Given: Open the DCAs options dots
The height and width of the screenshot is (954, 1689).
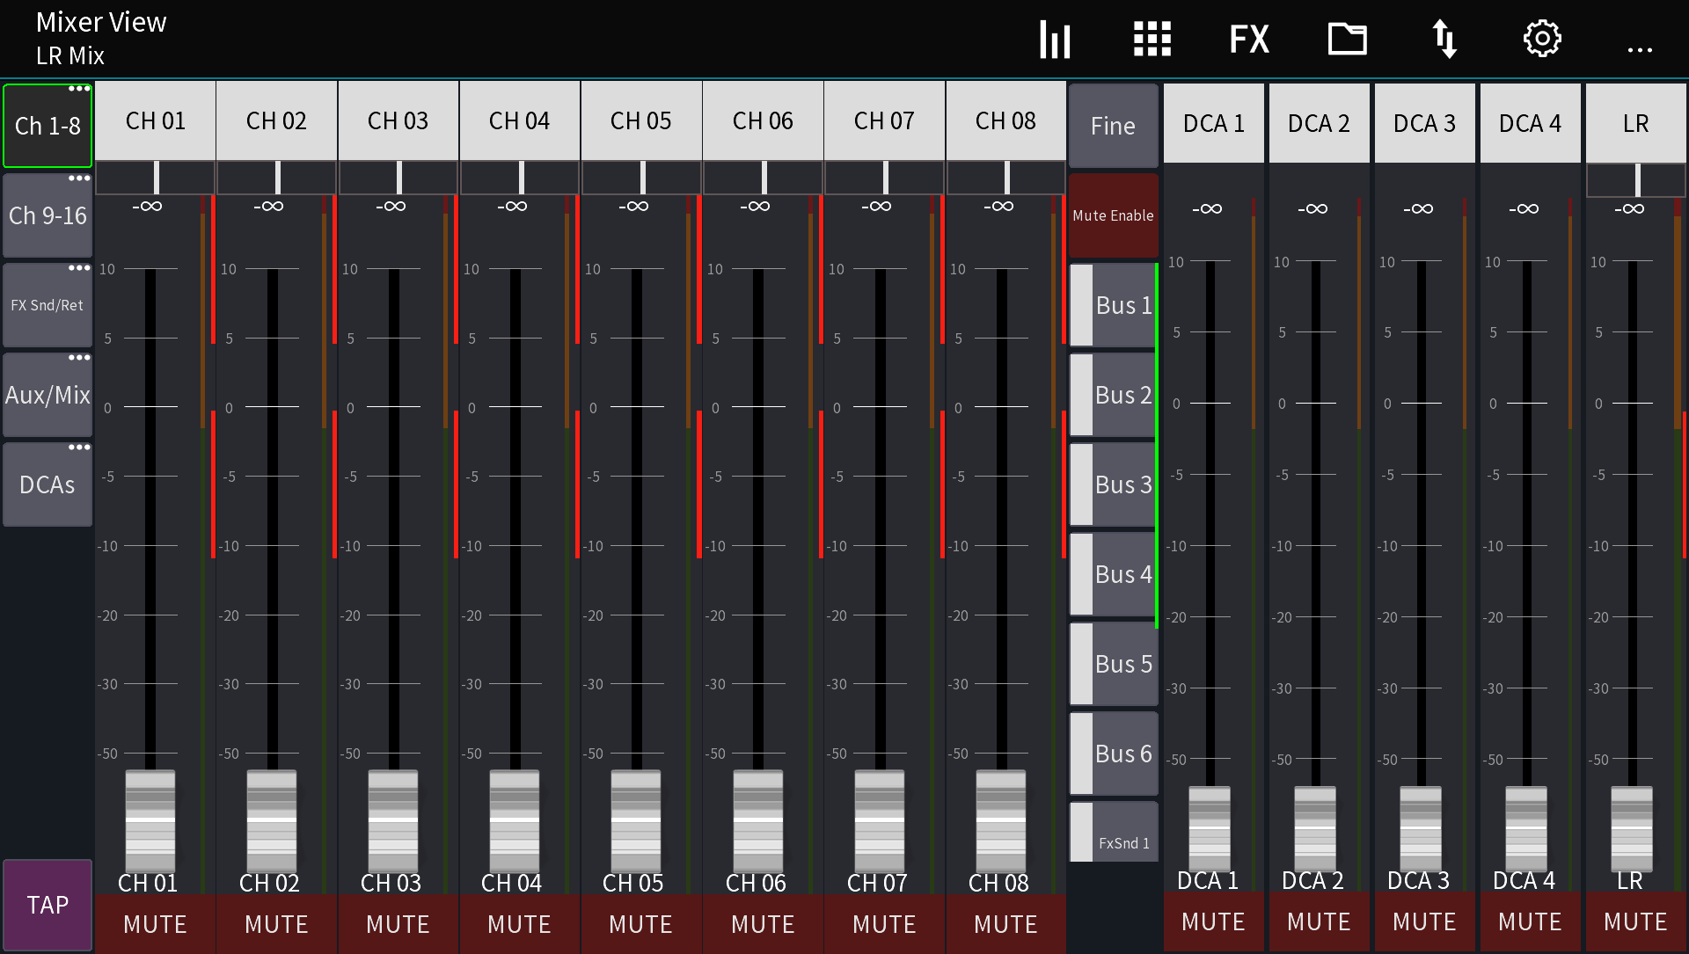Looking at the screenshot, I should point(80,447).
